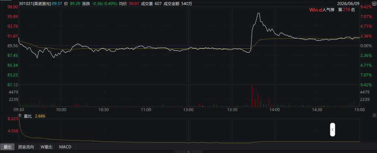Image resolution: width=377 pixels, height=153 pixels.
Task: Click the 13:00 time axis marker
Action: tap(188, 109)
